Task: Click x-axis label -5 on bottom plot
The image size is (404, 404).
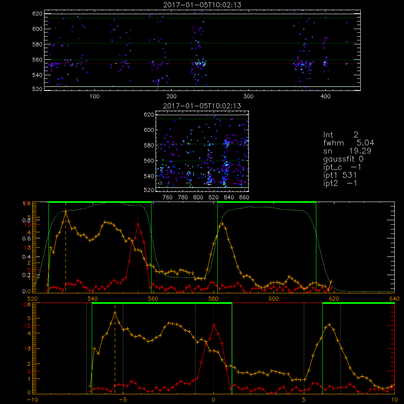Action: [x=123, y=400]
